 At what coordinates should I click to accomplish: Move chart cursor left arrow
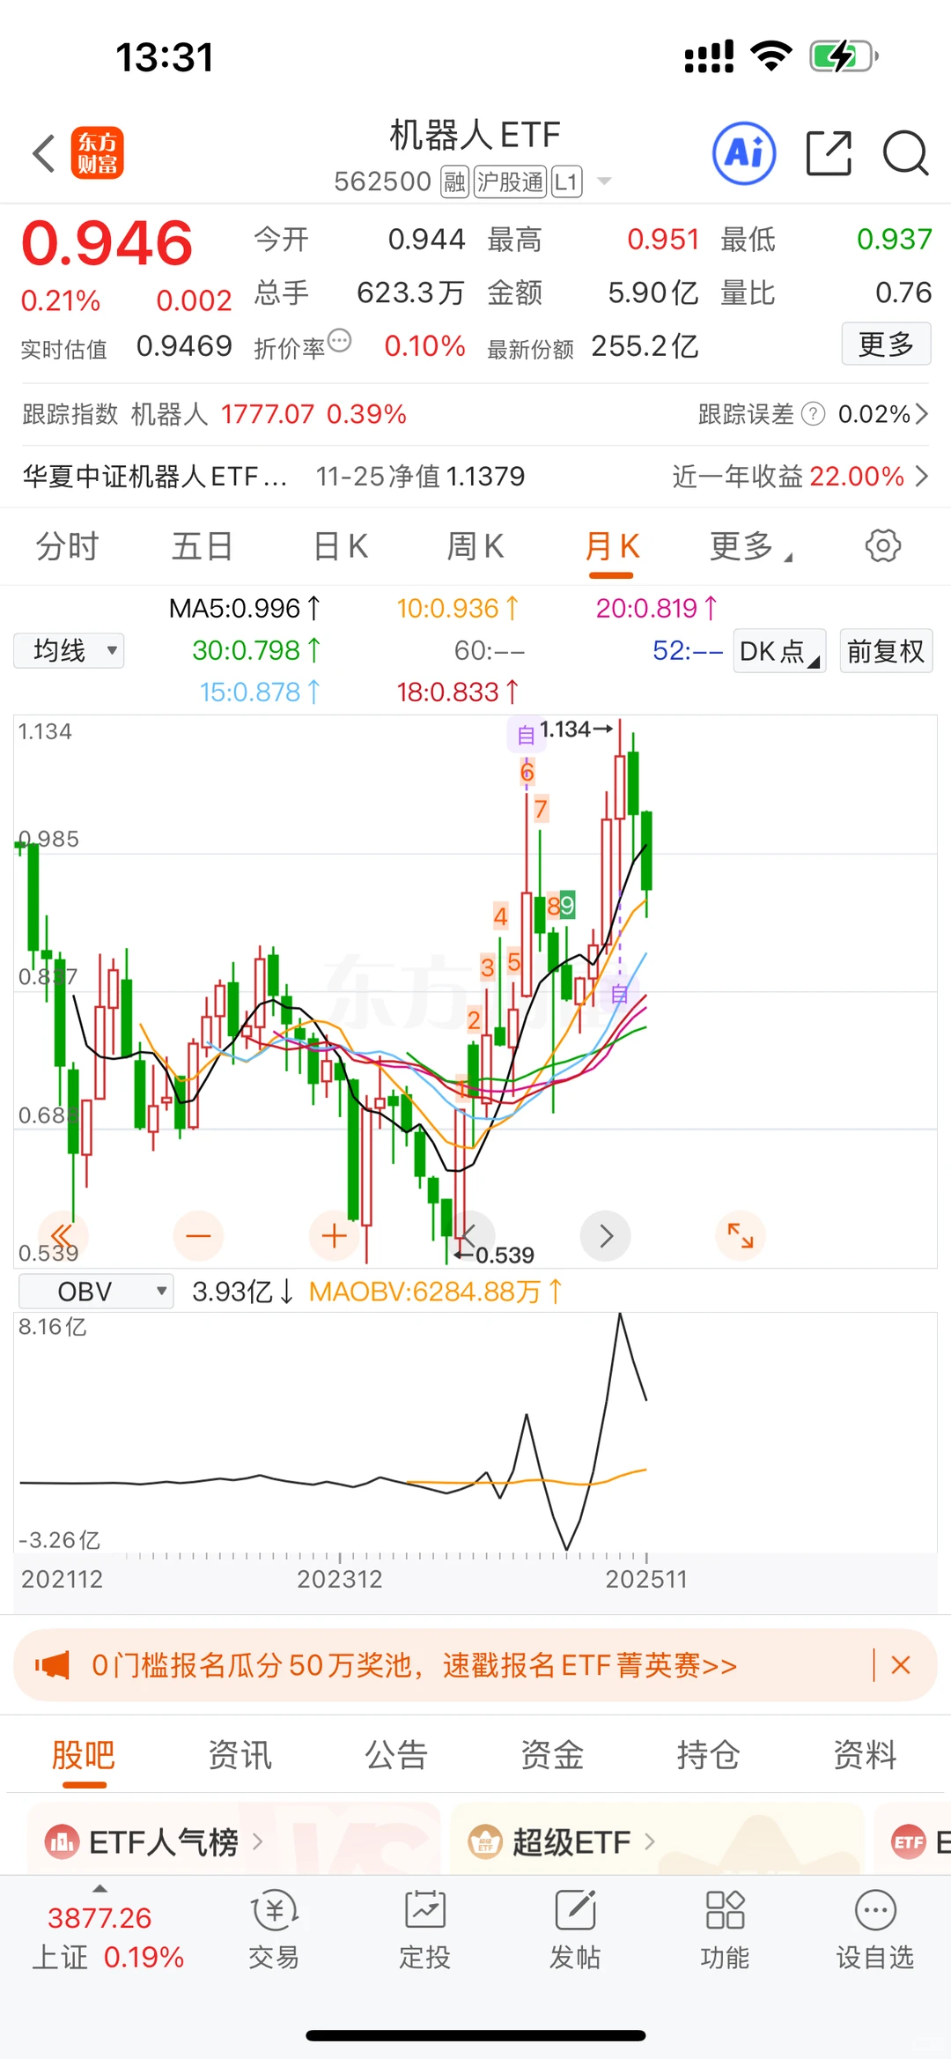coord(470,1235)
